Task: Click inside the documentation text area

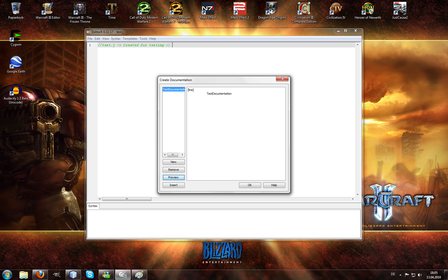Action: point(236,134)
